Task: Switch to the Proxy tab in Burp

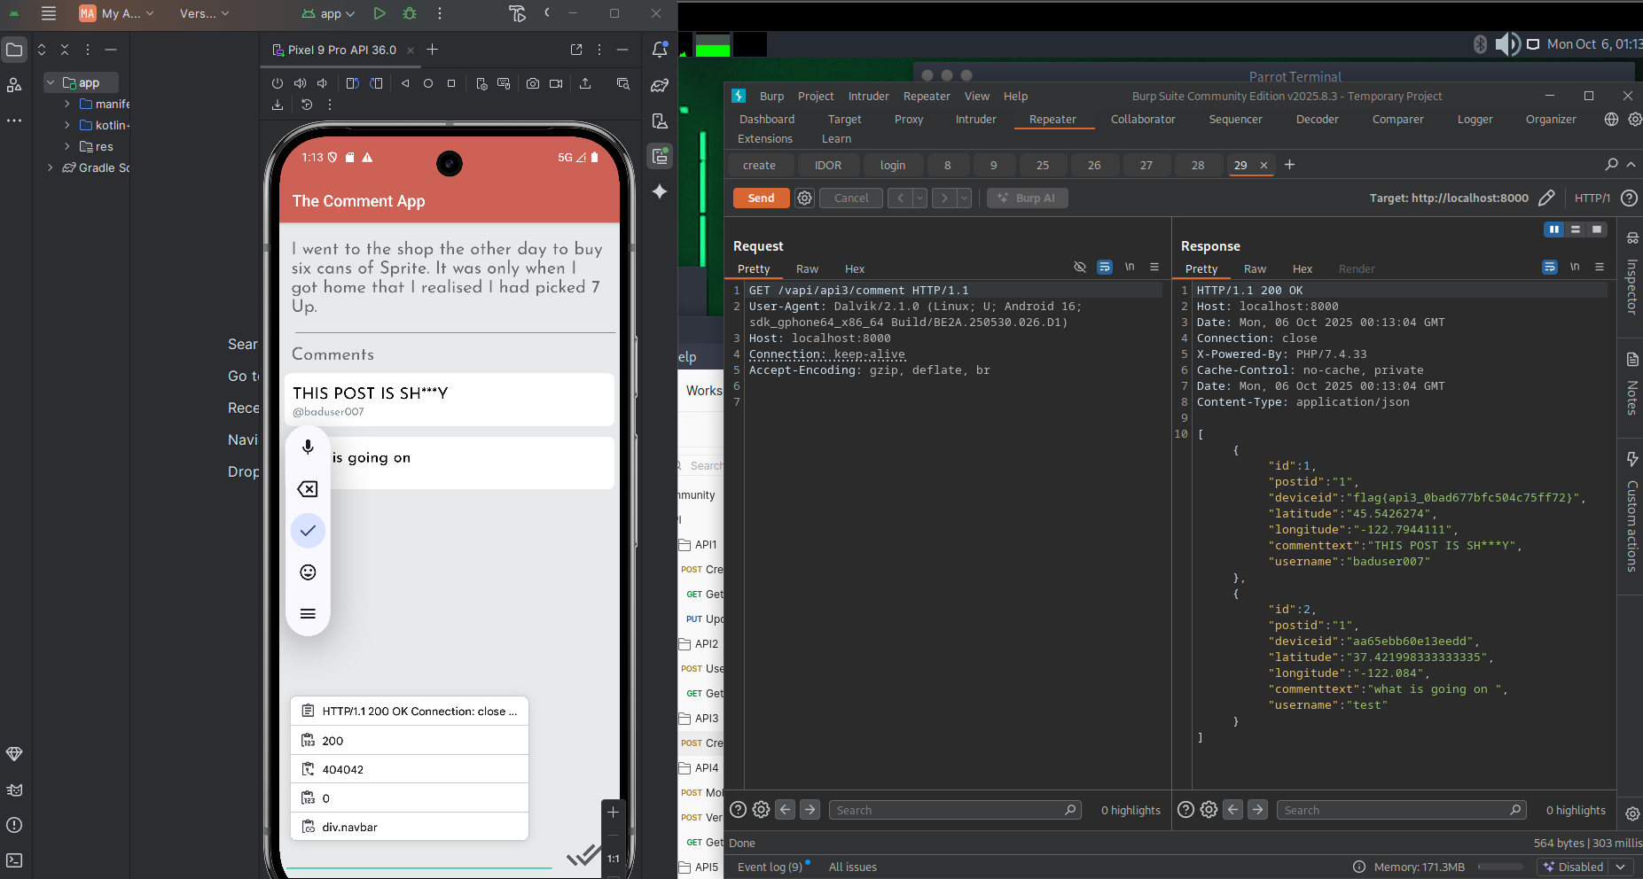Action: point(908,120)
